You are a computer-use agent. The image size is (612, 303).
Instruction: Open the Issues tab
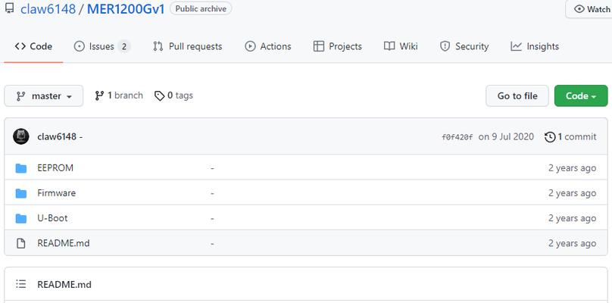101,46
